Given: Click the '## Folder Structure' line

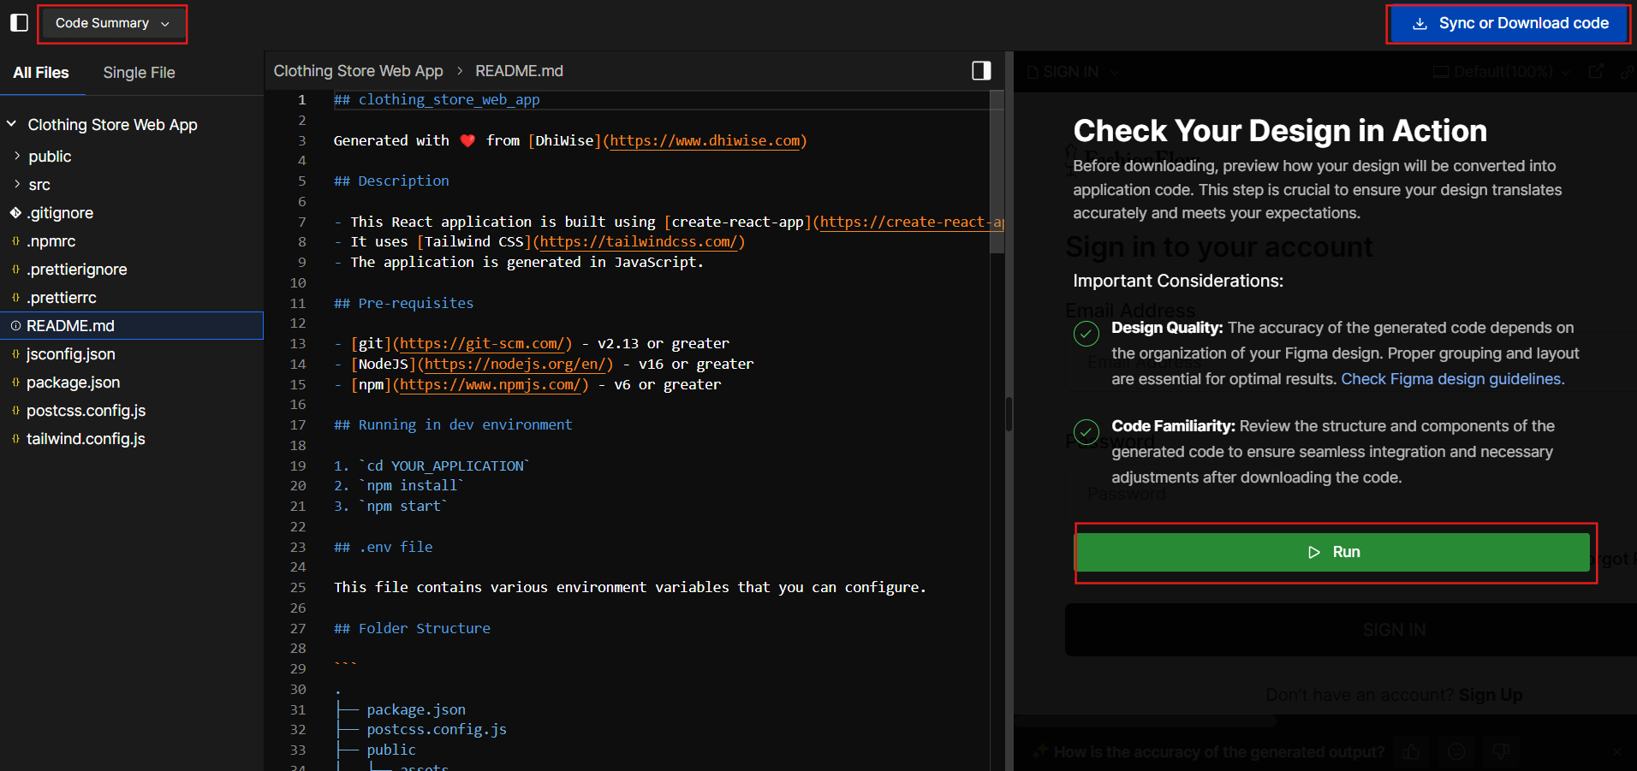Looking at the screenshot, I should pyautogui.click(x=412, y=628).
